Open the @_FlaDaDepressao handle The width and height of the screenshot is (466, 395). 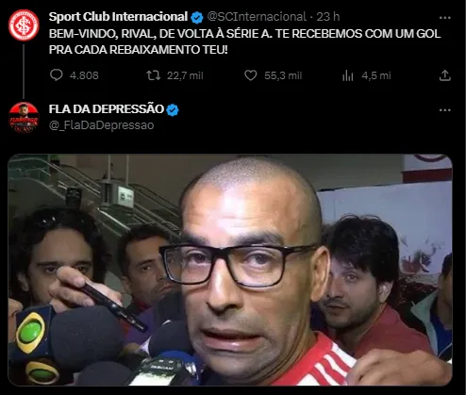101,125
